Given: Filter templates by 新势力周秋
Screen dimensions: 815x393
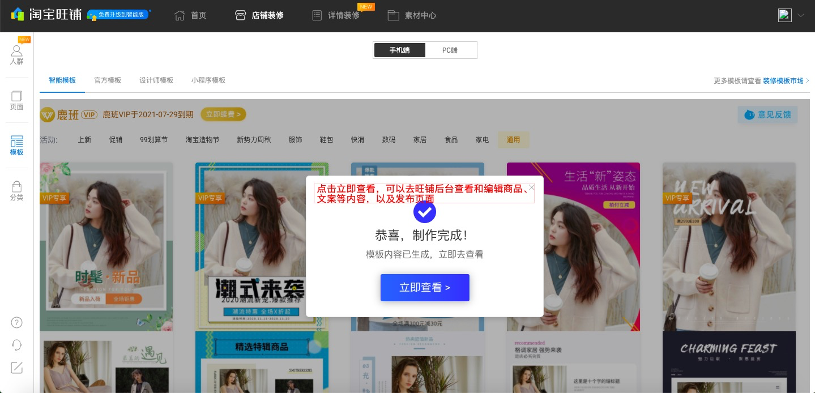Looking at the screenshot, I should point(254,139).
